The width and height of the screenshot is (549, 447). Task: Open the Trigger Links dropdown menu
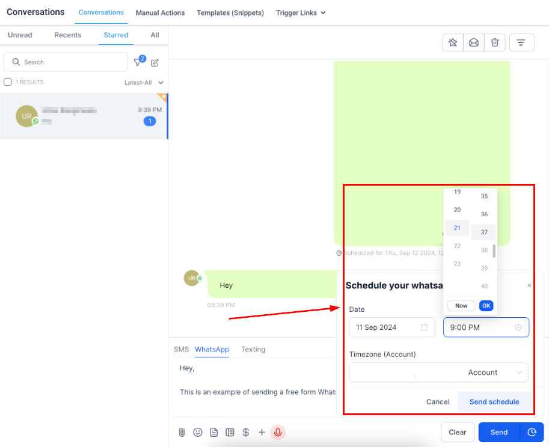pyautogui.click(x=300, y=13)
